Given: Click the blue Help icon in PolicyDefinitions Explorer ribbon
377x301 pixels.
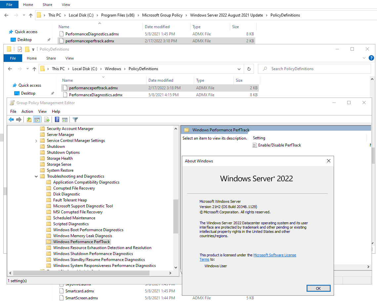Looking at the screenshot, I should click(371, 58).
